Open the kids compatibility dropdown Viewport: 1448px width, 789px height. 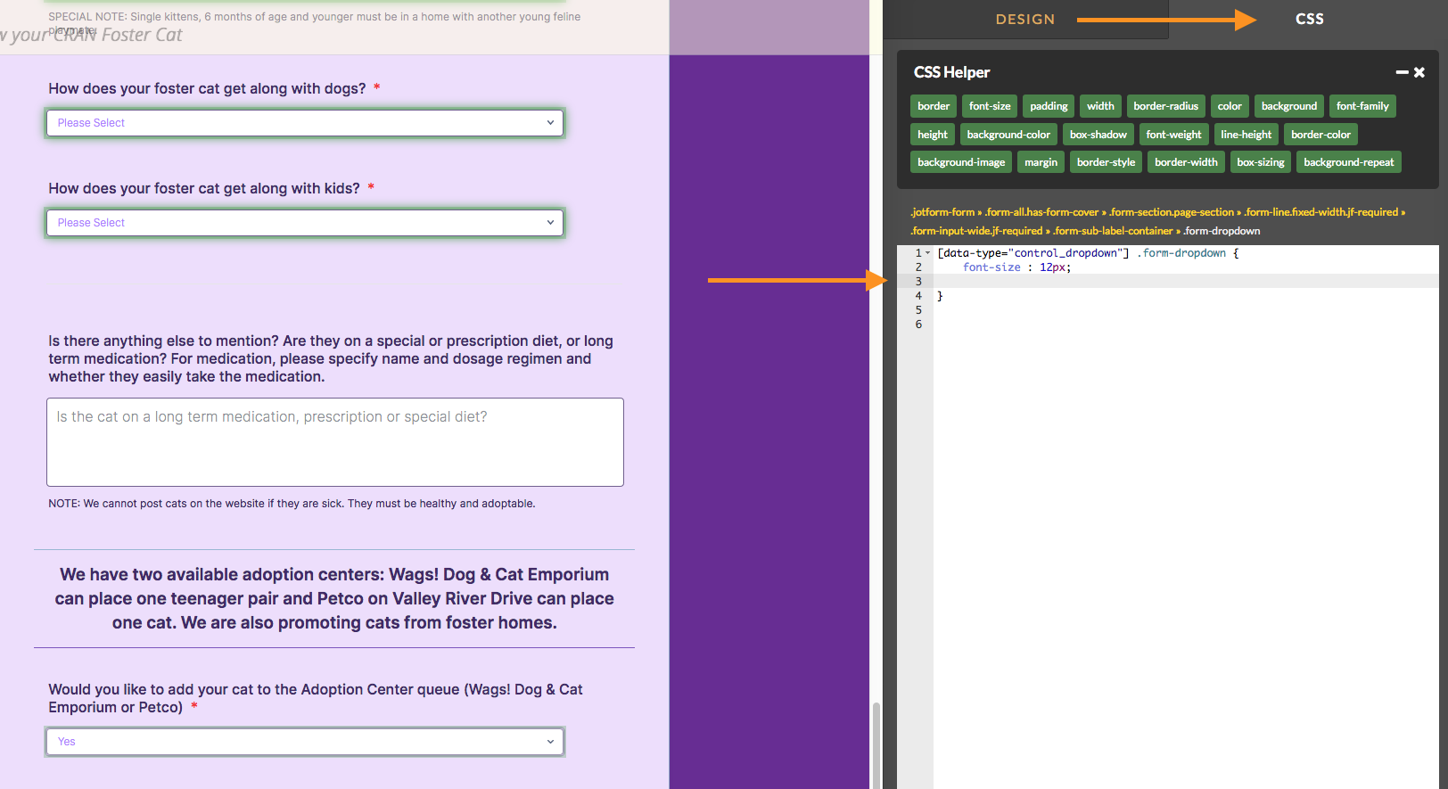click(304, 223)
